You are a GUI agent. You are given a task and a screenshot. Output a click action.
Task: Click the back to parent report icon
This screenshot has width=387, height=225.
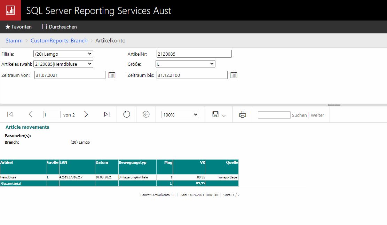(146, 114)
